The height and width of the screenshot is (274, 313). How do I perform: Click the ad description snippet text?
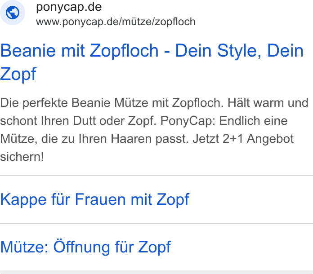(154, 130)
